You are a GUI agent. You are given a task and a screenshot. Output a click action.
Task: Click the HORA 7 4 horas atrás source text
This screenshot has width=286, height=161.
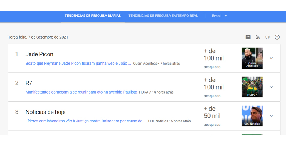pos(156,92)
